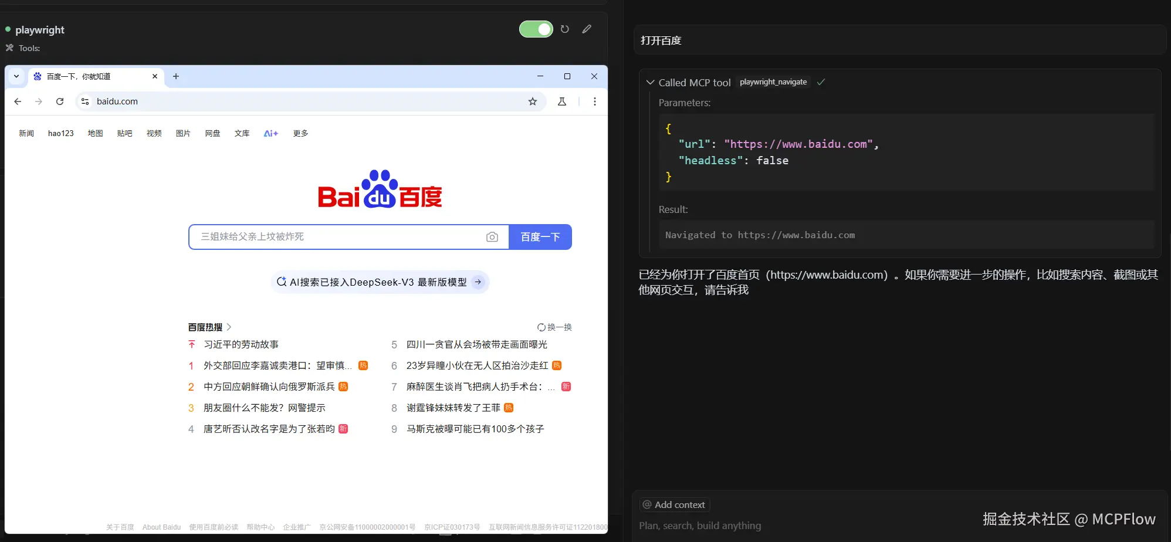Open the 文库 navigation link
Image resolution: width=1171 pixels, height=542 pixels.
point(242,133)
